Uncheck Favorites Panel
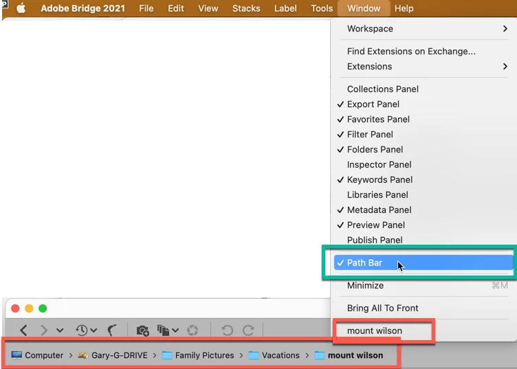 (x=423, y=120)
